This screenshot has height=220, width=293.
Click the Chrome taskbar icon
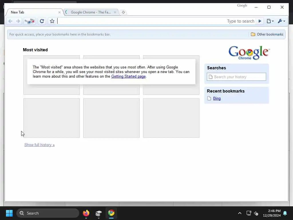click(111, 213)
